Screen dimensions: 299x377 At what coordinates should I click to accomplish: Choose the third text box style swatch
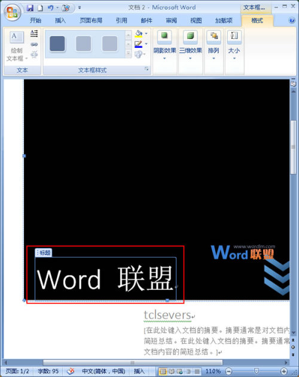[109, 44]
